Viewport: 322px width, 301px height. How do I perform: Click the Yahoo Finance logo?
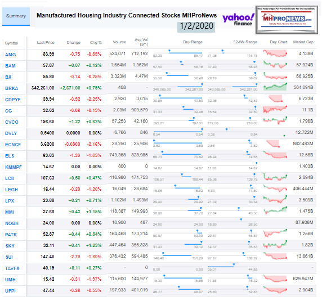tap(239, 20)
